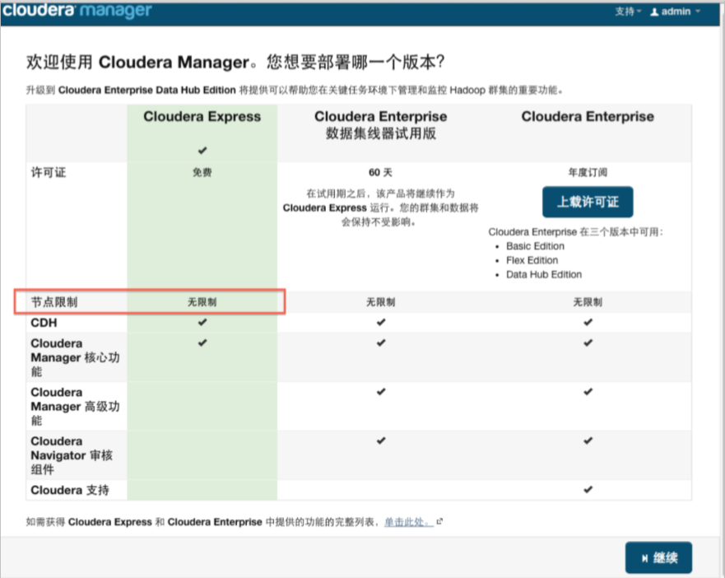Click Basic Edition list item
Image resolution: width=725 pixels, height=578 pixels.
tap(535, 246)
